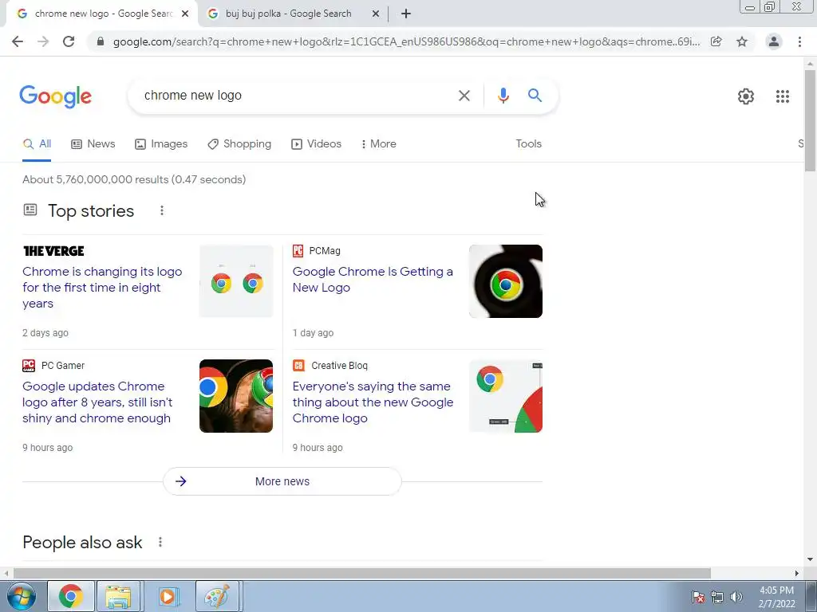Open People also ask three-dot options

click(160, 542)
